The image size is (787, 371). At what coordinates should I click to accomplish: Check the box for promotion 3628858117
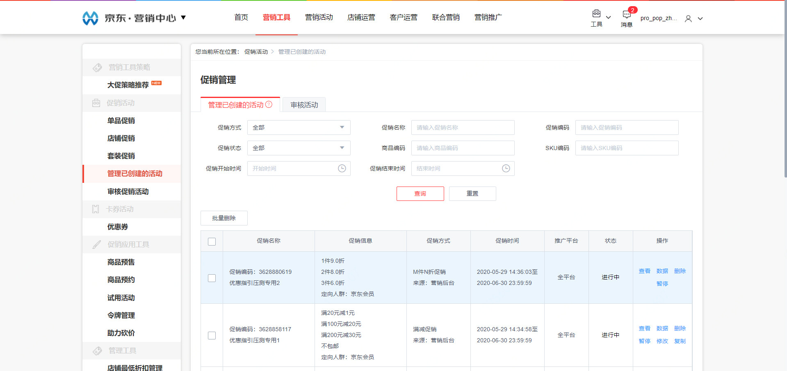click(x=212, y=335)
